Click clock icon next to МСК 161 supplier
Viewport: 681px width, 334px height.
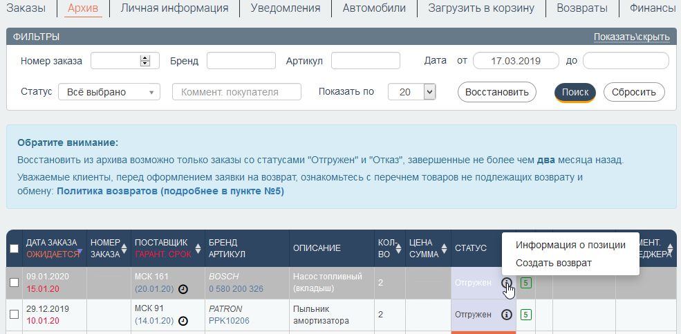[183, 289]
